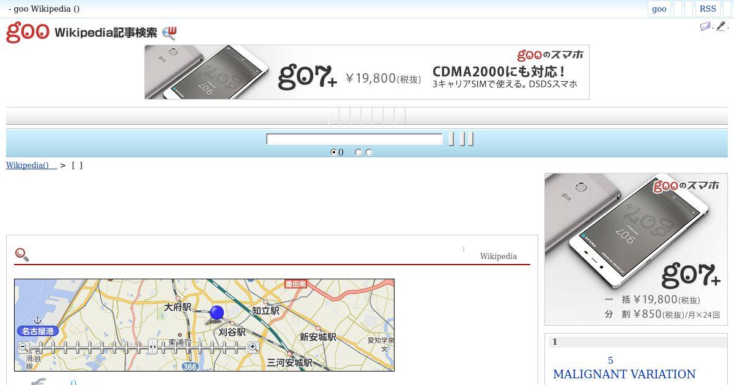Zoom in the map with plus magnifier
This screenshot has height=385, width=734.
[x=253, y=347]
